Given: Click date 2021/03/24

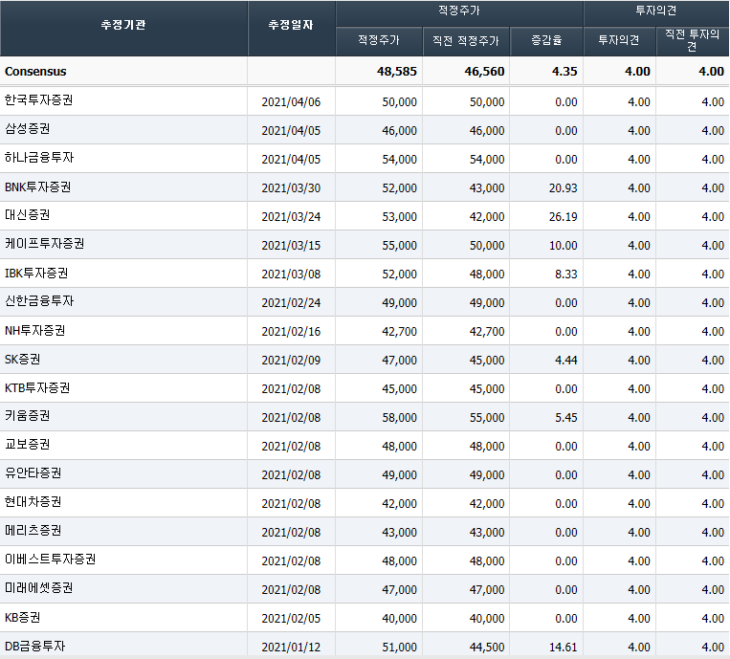Looking at the screenshot, I should click(291, 217).
